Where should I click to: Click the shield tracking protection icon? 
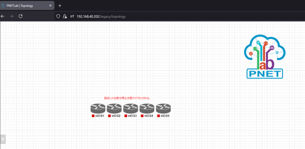click(58, 16)
